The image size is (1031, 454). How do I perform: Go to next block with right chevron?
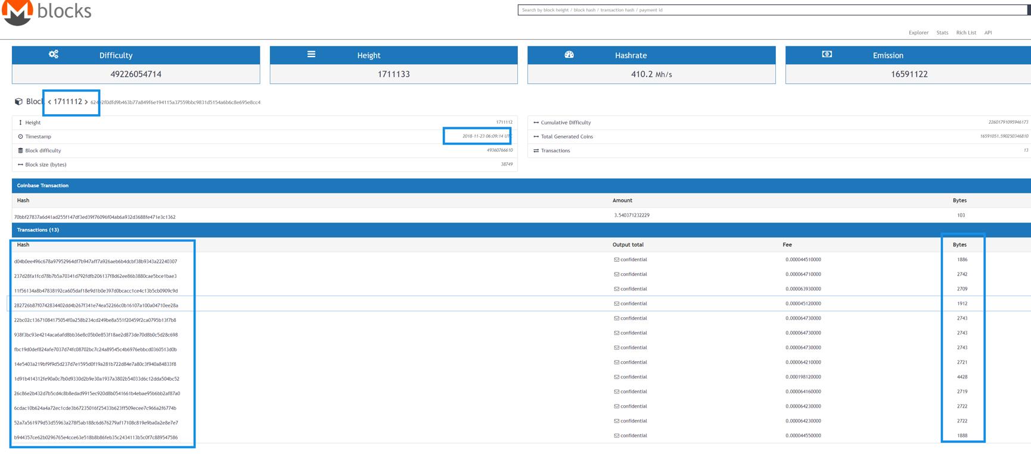pyautogui.click(x=86, y=102)
